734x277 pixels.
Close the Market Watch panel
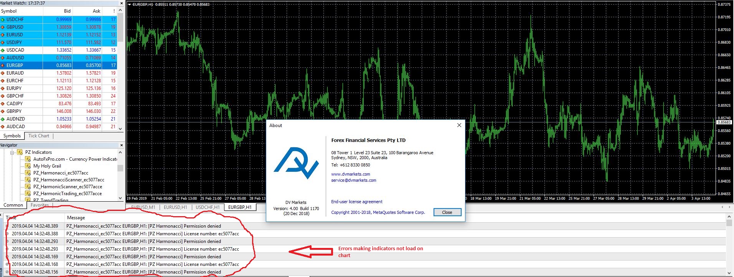122,3
